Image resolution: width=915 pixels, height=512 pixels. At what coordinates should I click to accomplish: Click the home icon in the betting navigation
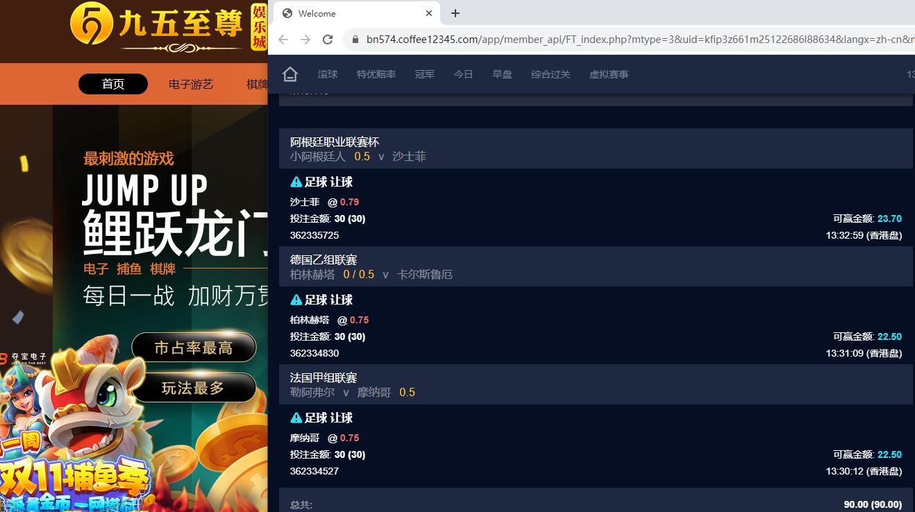pos(290,74)
